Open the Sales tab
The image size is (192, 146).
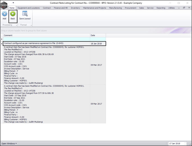click(x=142, y=8)
